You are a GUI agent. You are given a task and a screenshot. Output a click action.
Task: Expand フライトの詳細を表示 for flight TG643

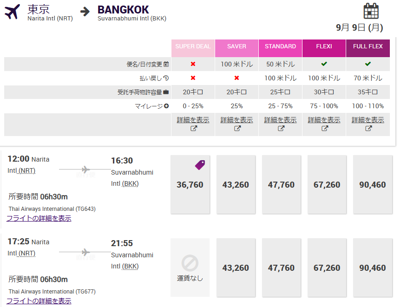pos(39,218)
